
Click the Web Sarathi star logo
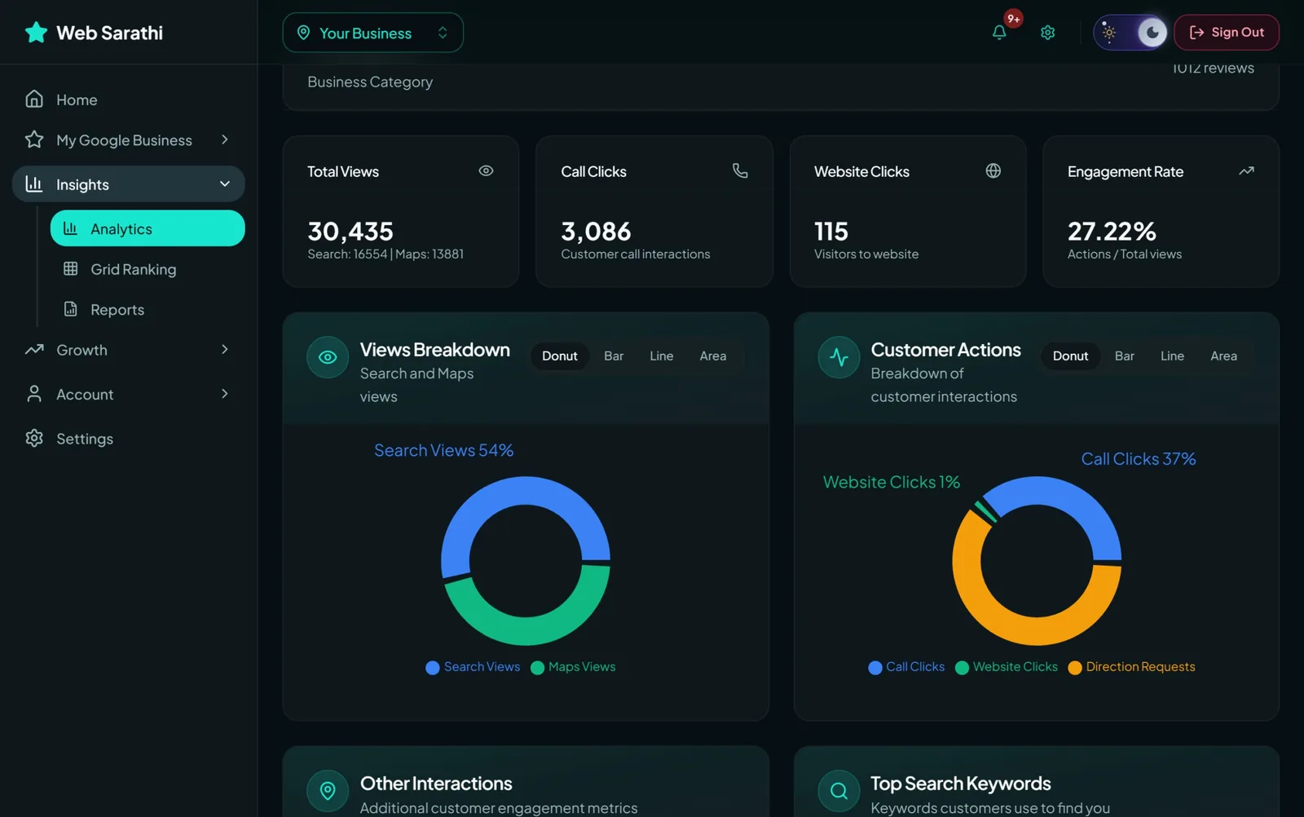pos(36,33)
